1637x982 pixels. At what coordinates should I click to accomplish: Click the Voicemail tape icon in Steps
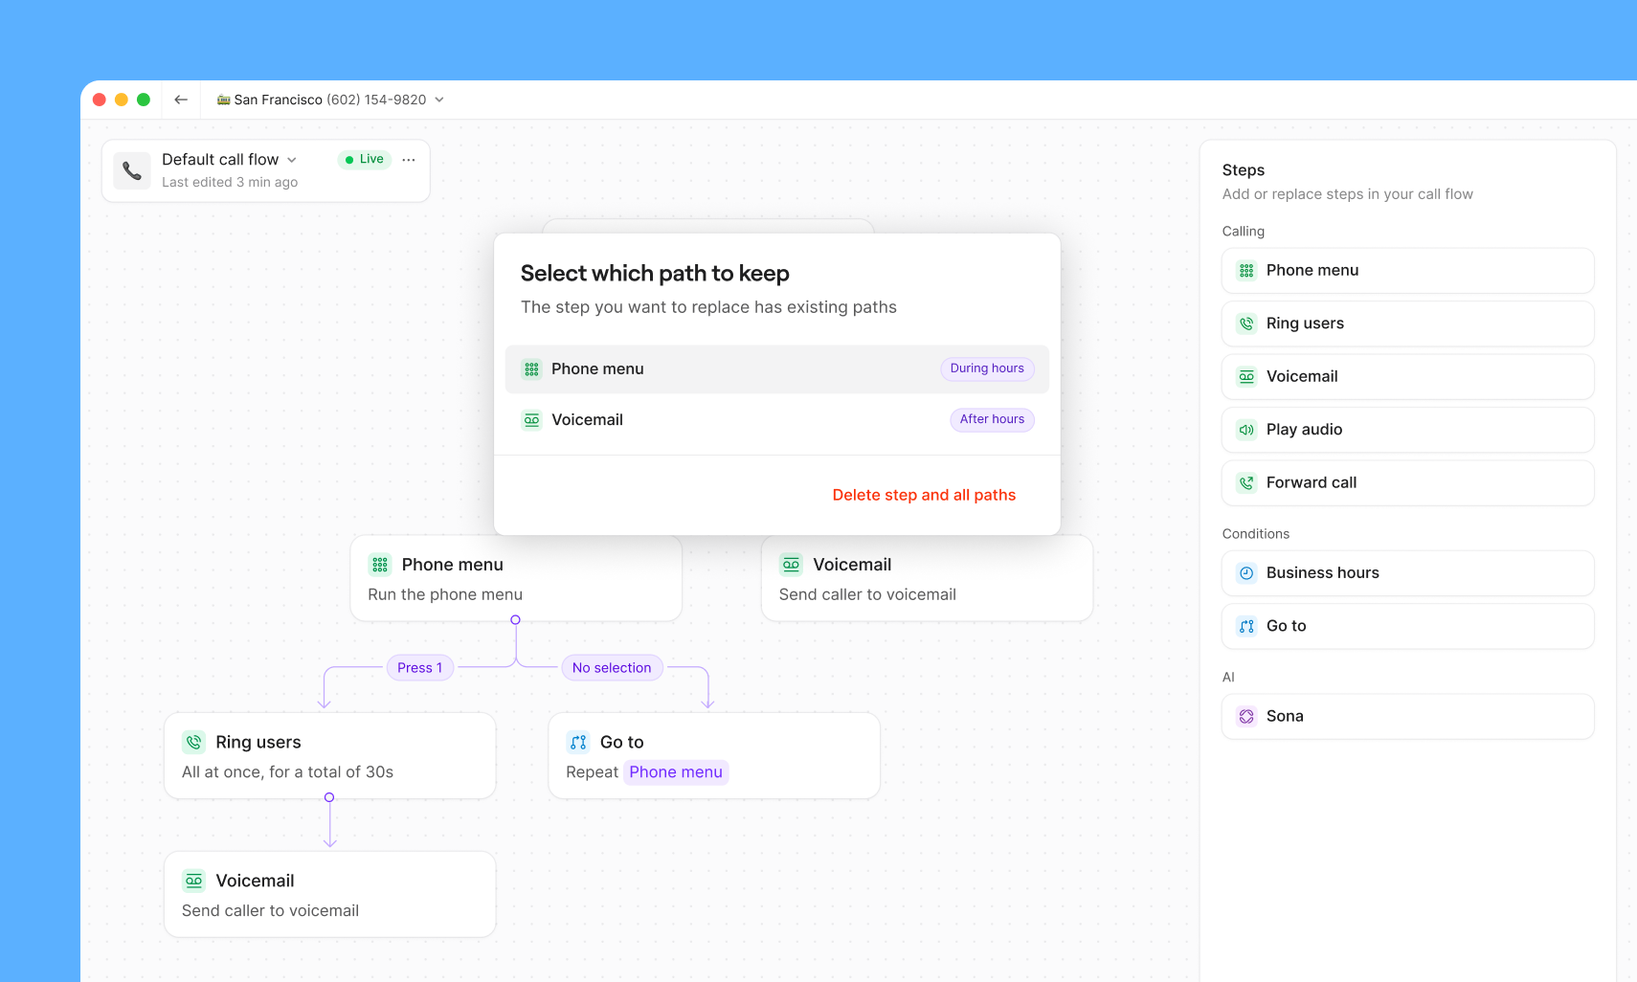[x=1246, y=377]
